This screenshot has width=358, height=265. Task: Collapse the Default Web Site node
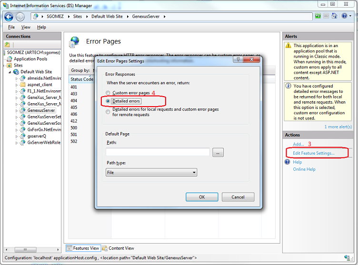coord(10,72)
